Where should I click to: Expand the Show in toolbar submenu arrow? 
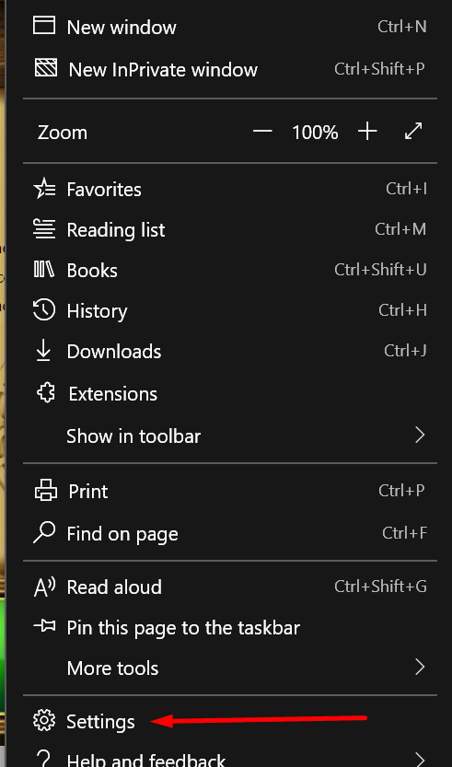pos(420,435)
